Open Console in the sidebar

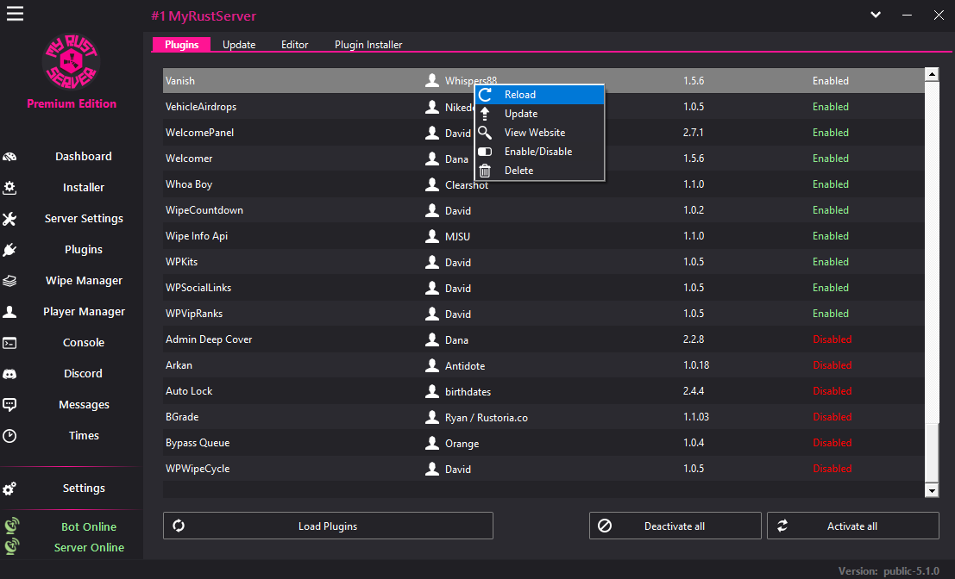pyautogui.click(x=84, y=342)
